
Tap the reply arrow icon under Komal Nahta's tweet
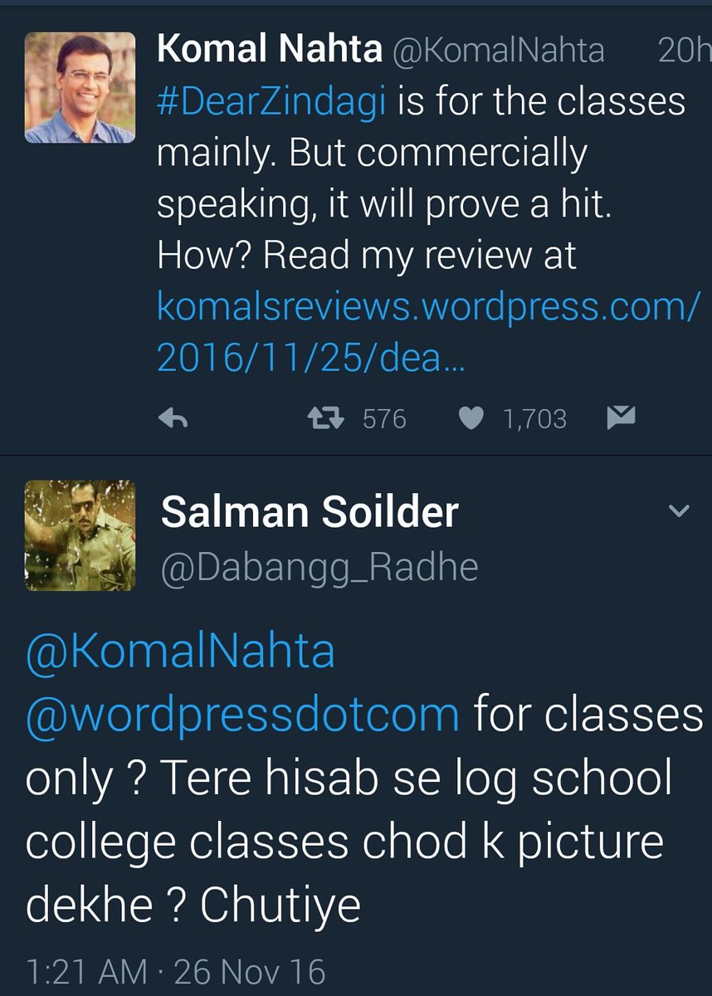(x=173, y=420)
